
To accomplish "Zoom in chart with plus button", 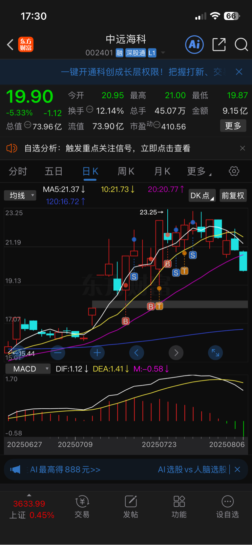I will [x=97, y=353].
